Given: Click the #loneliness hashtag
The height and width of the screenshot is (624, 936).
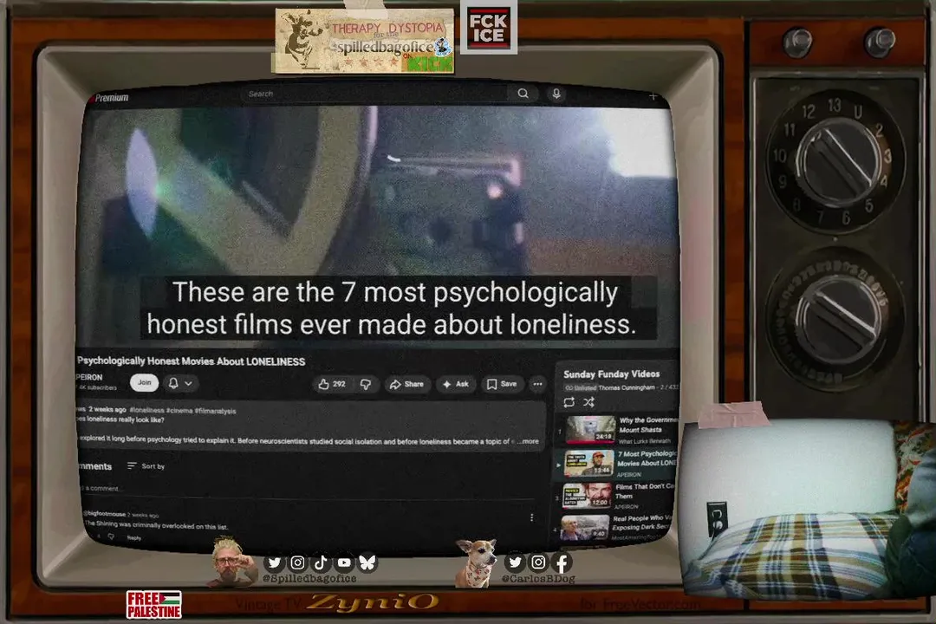Looking at the screenshot, I should coord(146,410).
